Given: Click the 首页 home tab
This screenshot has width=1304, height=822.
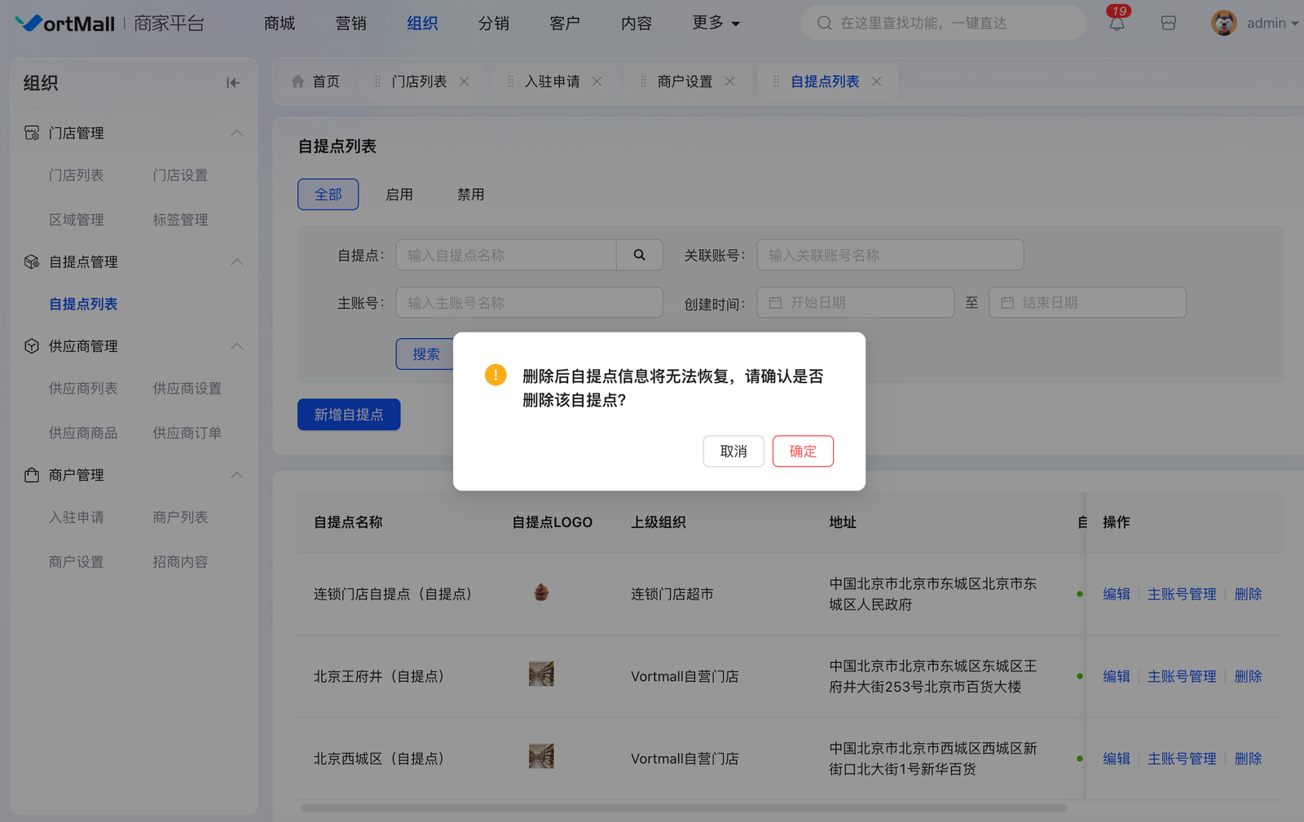Looking at the screenshot, I should (x=315, y=81).
